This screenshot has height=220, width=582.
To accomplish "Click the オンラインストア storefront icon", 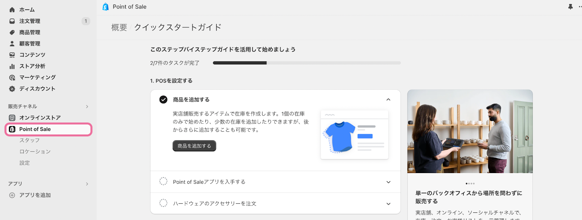I will [12, 118].
